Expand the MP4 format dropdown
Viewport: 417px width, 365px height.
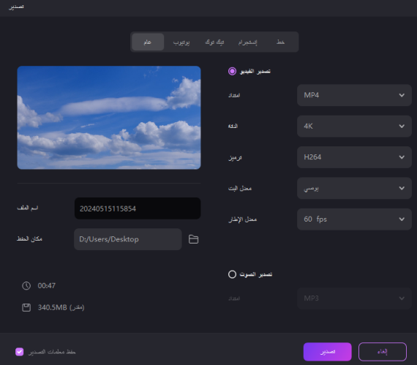(354, 95)
